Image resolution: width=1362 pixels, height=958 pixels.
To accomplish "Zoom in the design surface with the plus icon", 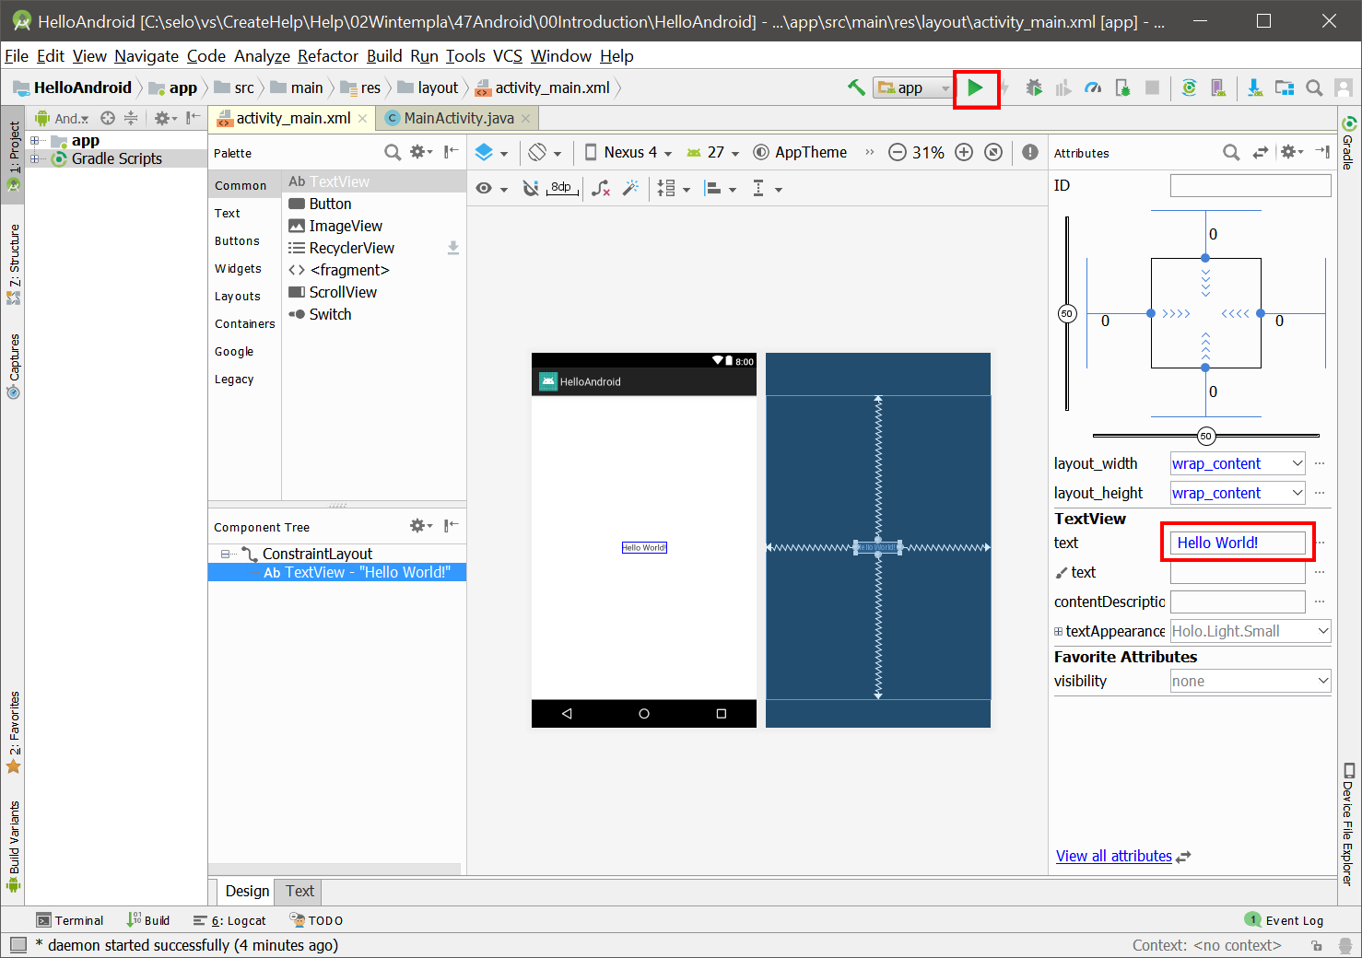I will 964,152.
